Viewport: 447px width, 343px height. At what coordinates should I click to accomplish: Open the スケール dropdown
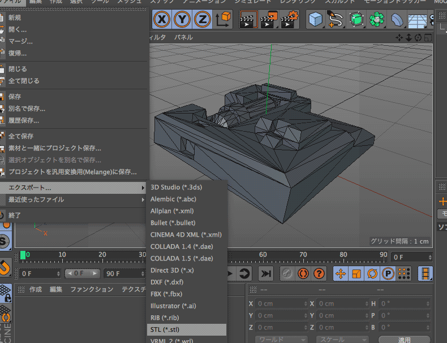343,340
